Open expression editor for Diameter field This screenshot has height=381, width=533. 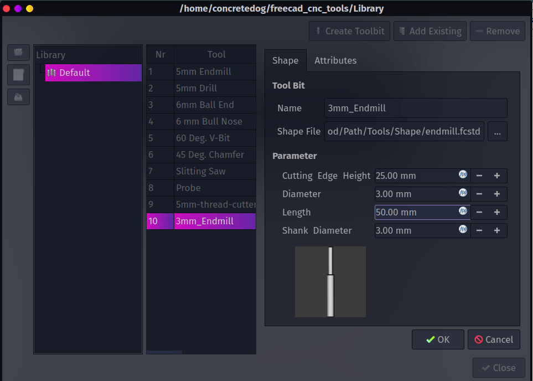point(463,193)
